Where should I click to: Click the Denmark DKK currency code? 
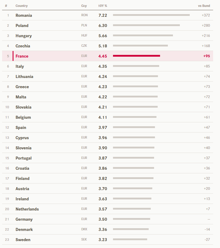point(84,229)
